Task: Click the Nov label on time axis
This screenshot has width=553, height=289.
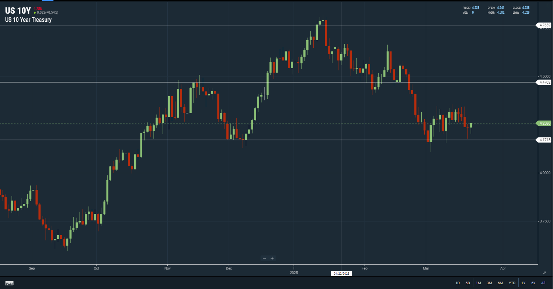Action: click(x=167, y=268)
